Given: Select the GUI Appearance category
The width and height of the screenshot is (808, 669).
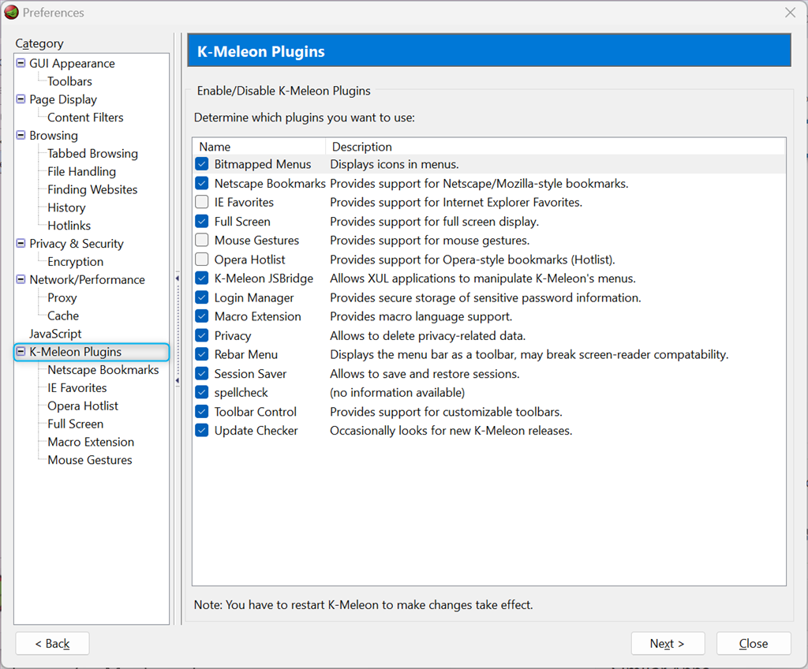Looking at the screenshot, I should 72,63.
